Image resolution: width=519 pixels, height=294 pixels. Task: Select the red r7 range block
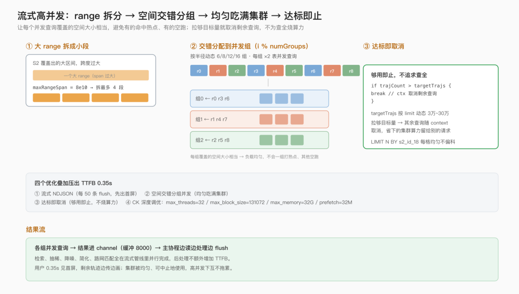tap(332, 71)
